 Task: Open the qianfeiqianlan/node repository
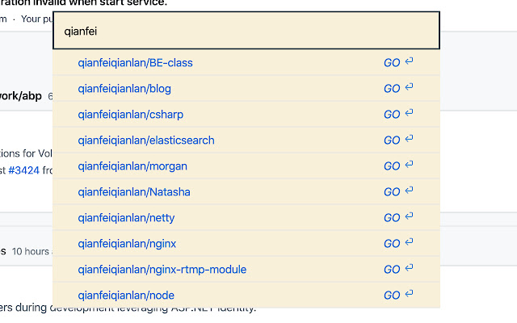pos(126,295)
